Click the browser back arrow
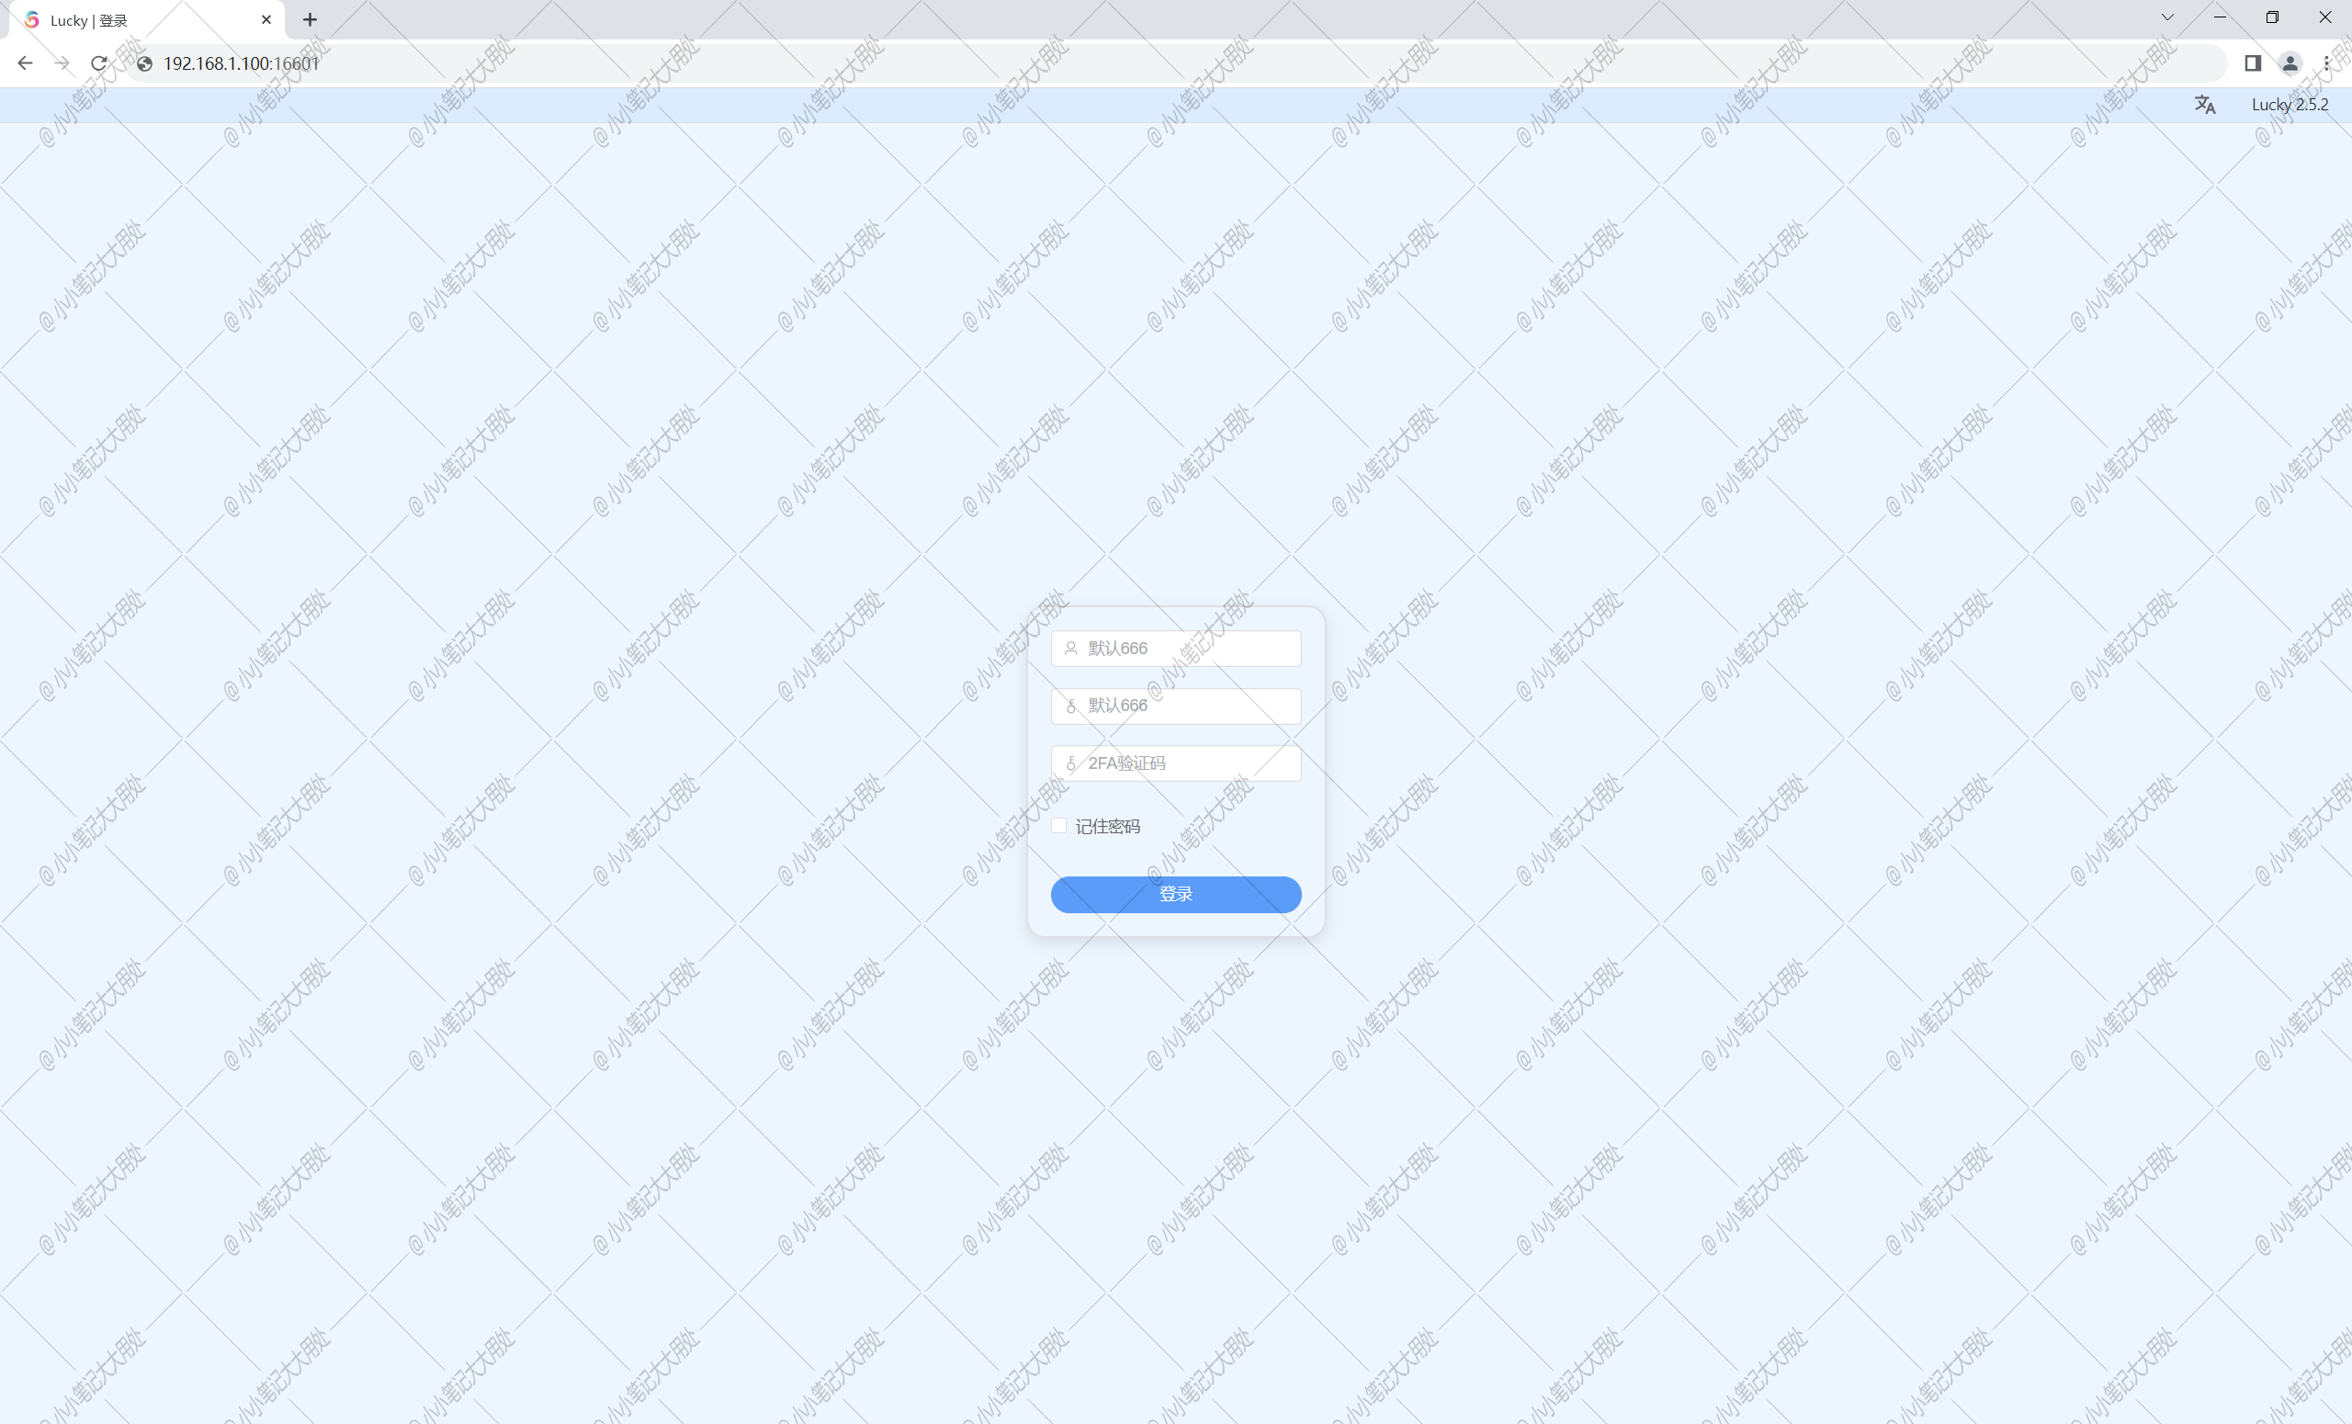The width and height of the screenshot is (2352, 1424). click(26, 63)
